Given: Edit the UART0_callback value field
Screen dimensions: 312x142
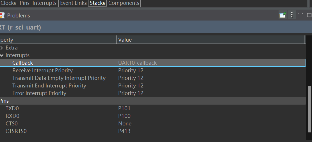Looking at the screenshot, I should tap(211, 63).
